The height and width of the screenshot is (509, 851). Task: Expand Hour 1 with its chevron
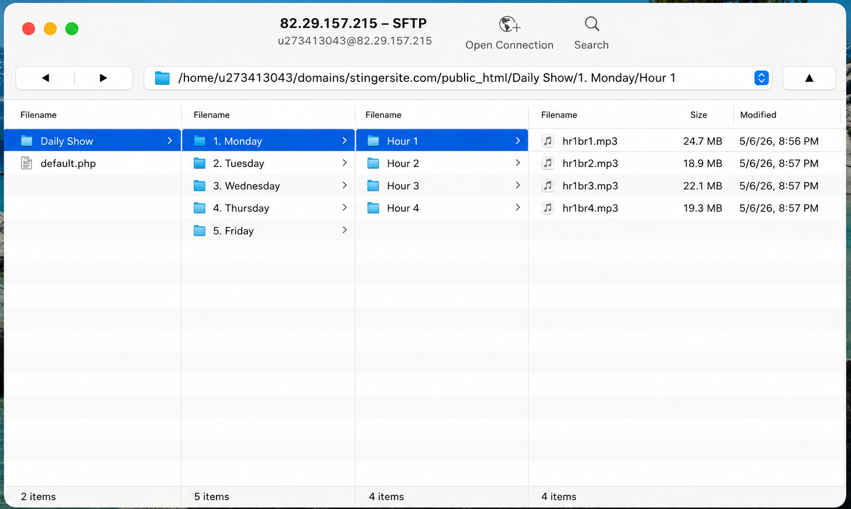[517, 141]
